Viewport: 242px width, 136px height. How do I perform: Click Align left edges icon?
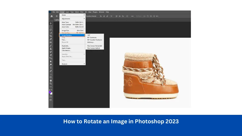click(x=101, y=16)
